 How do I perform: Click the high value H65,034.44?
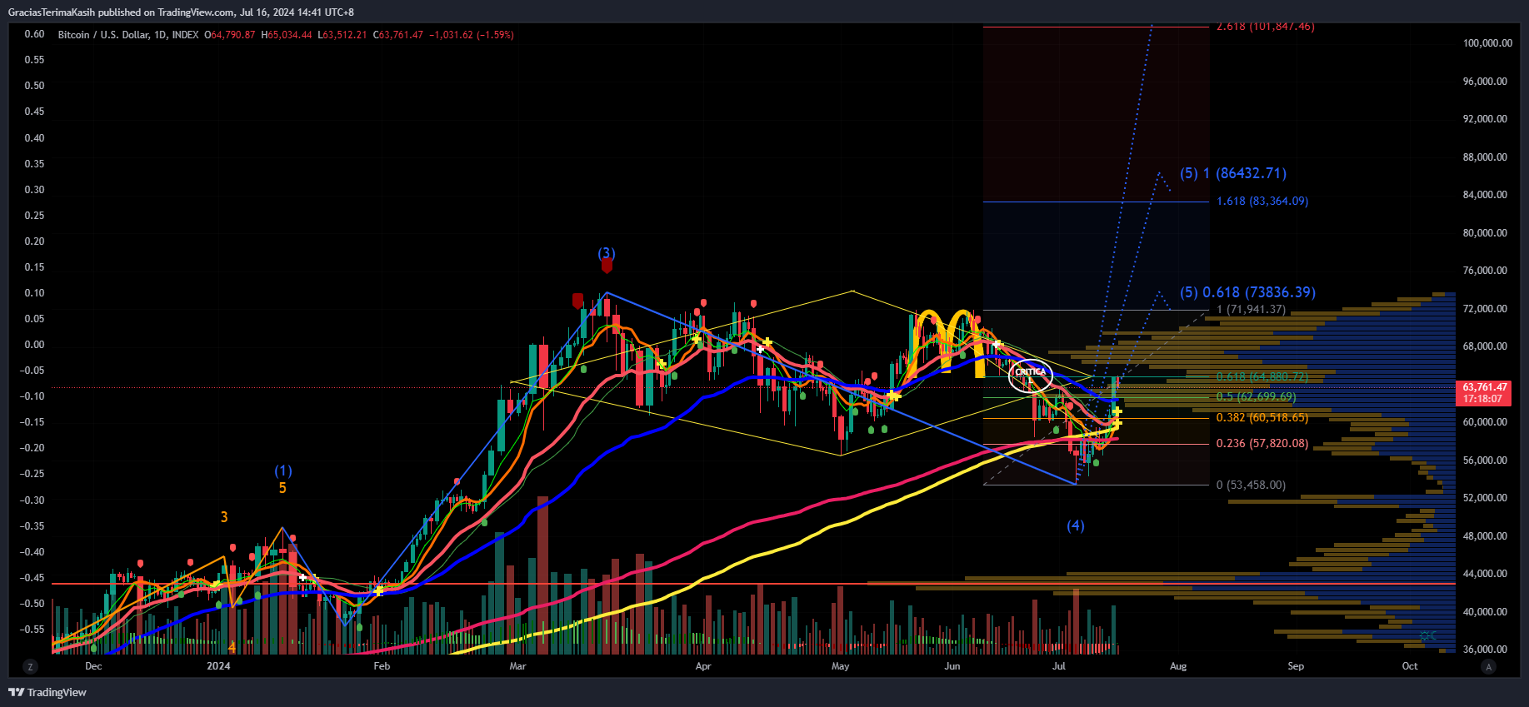[x=287, y=35]
